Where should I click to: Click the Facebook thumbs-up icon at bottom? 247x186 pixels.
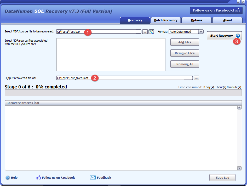(x=39, y=178)
